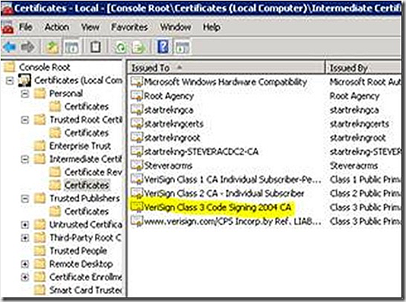
Task: Select Certificates under Trusted Root Certification
Action: coord(87,133)
